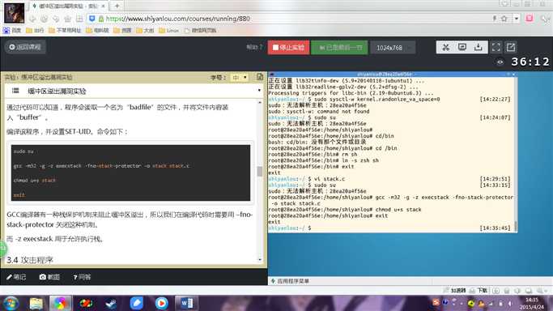The height and width of the screenshot is (311, 553).
Task: Click the colorful pinwheel browser taskbar icon
Action: pos(60,303)
